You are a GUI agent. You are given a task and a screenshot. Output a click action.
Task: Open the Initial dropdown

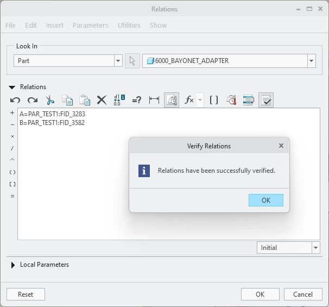click(315, 248)
